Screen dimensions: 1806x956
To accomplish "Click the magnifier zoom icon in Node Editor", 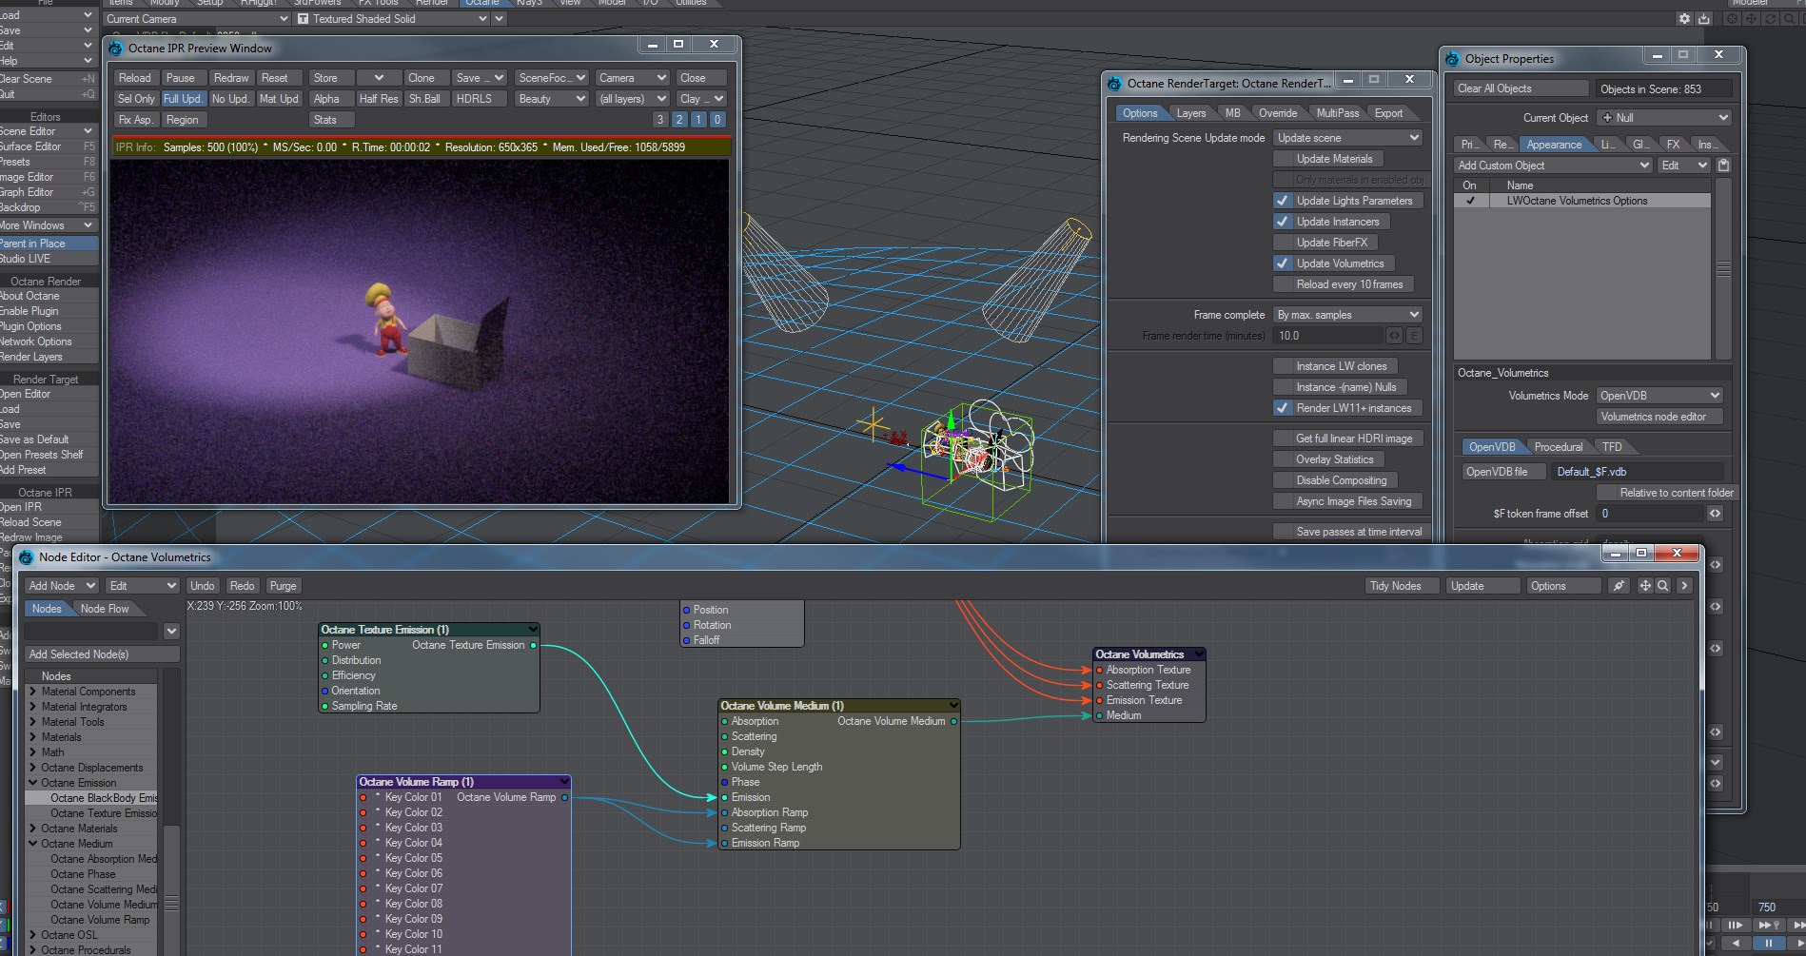I will (x=1662, y=586).
